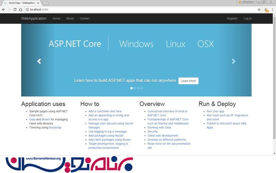Open the Chrome three-dot menu

pyautogui.click(x=272, y=10)
